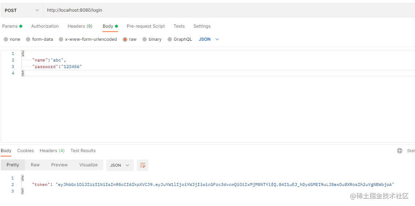Click line number 4 in request editor
The image size is (415, 206).
point(13,73)
